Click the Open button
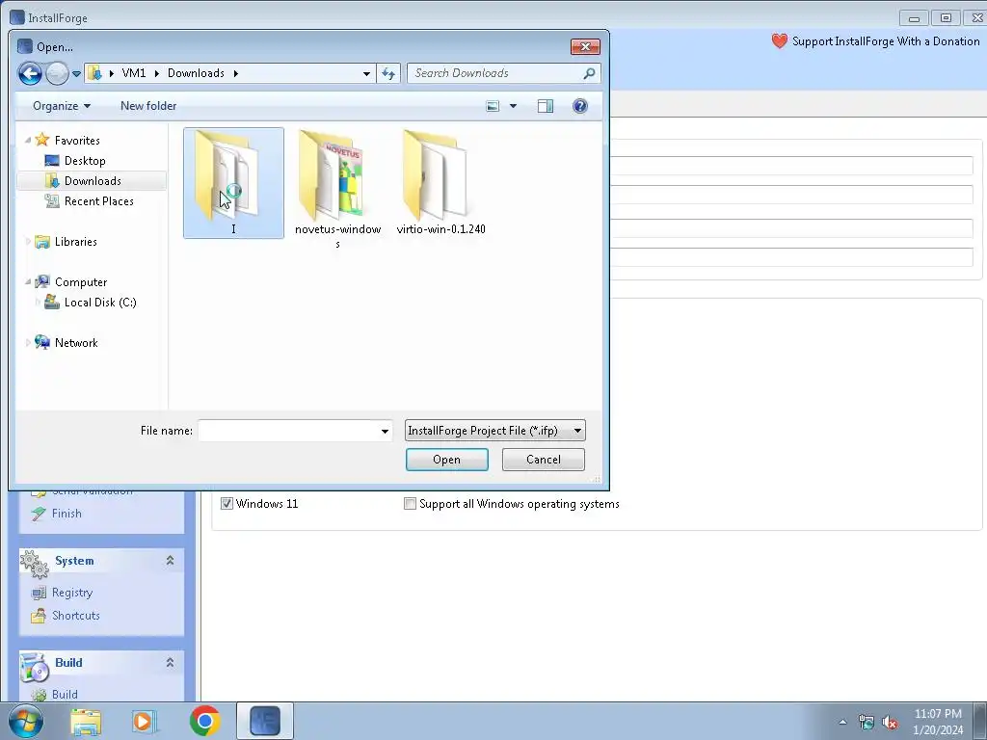Image resolution: width=987 pixels, height=740 pixels. pos(447,460)
